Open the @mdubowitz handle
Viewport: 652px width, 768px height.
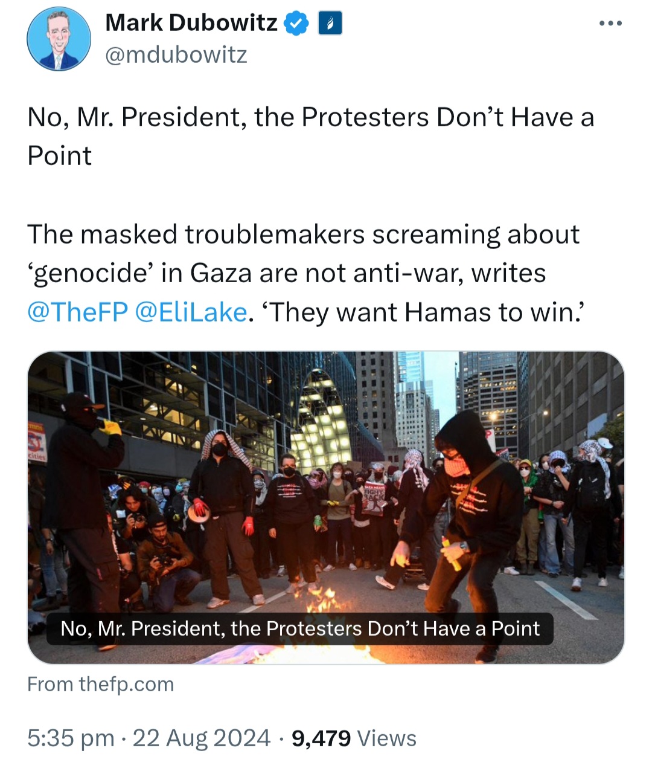tap(176, 54)
